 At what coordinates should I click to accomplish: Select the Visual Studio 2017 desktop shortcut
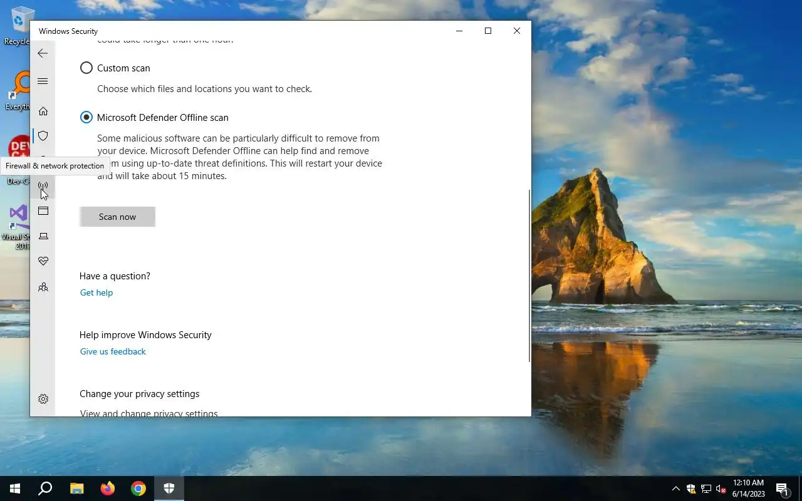(17, 227)
